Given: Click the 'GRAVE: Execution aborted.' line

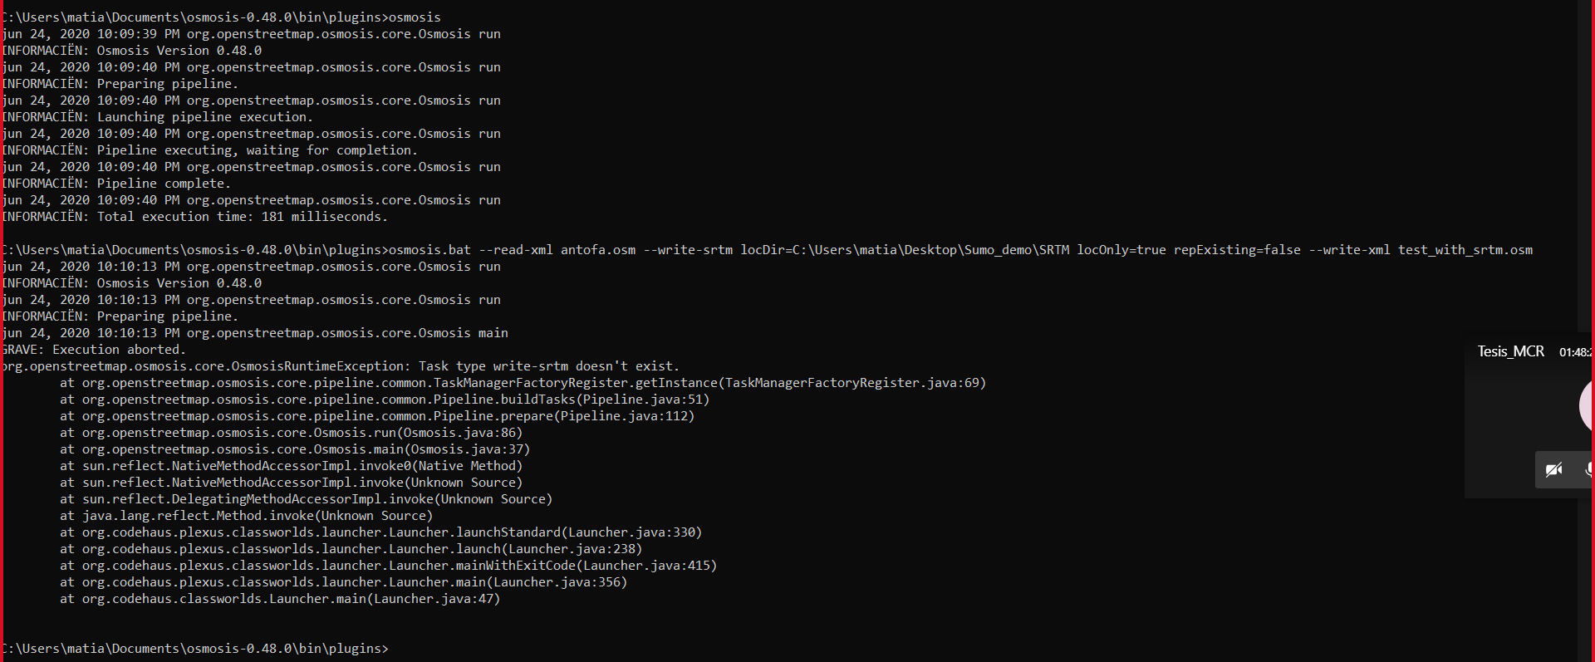Looking at the screenshot, I should coord(94,350).
